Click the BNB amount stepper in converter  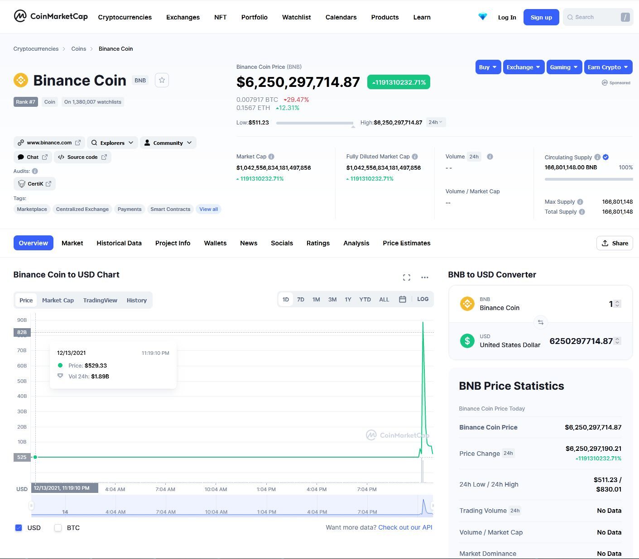[x=617, y=304]
